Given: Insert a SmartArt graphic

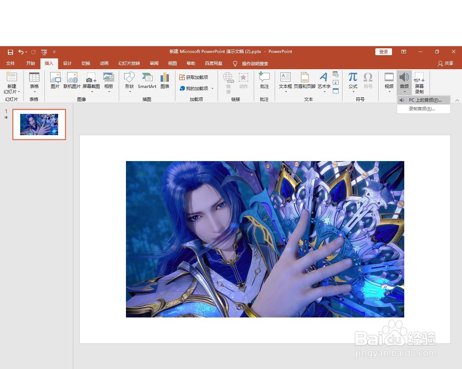Looking at the screenshot, I should 147,80.
